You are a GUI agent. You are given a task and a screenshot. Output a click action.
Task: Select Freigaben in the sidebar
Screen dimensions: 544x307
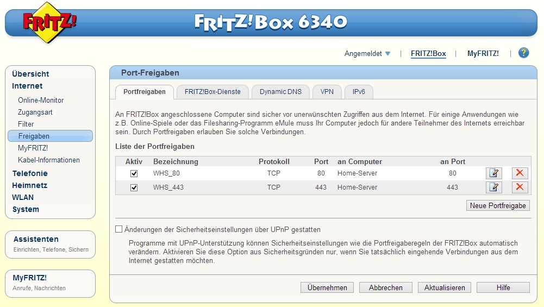(x=51, y=136)
